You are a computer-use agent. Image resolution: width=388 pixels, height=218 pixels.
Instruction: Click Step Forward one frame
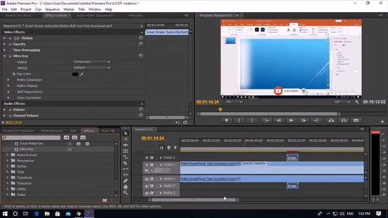point(304,121)
